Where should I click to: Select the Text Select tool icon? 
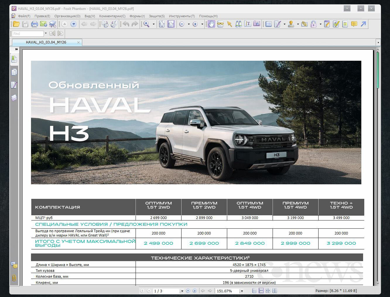point(248,24)
